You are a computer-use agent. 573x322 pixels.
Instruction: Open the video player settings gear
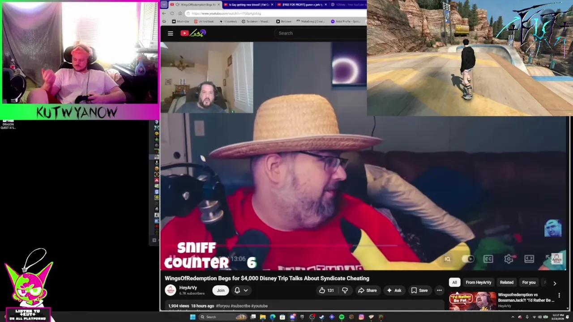point(509,259)
